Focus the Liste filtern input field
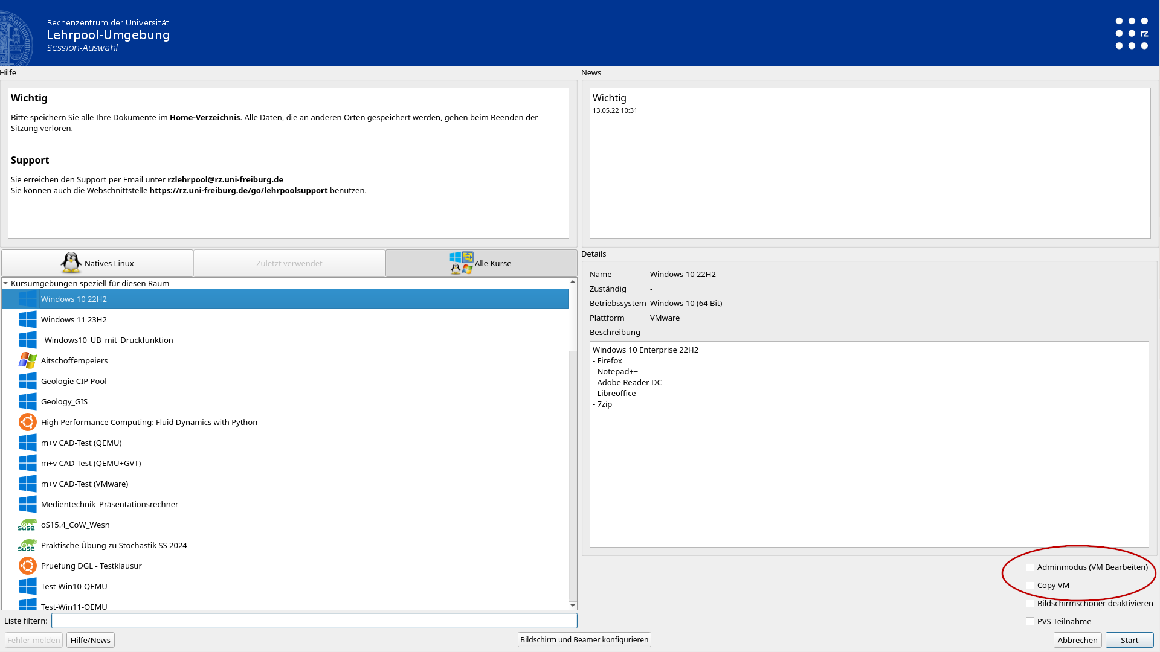 click(314, 621)
